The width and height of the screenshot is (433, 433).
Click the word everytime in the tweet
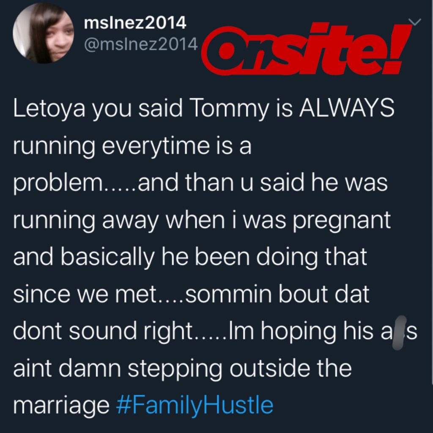point(156,146)
